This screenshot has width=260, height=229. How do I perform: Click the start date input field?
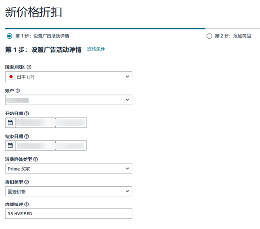point(51,123)
